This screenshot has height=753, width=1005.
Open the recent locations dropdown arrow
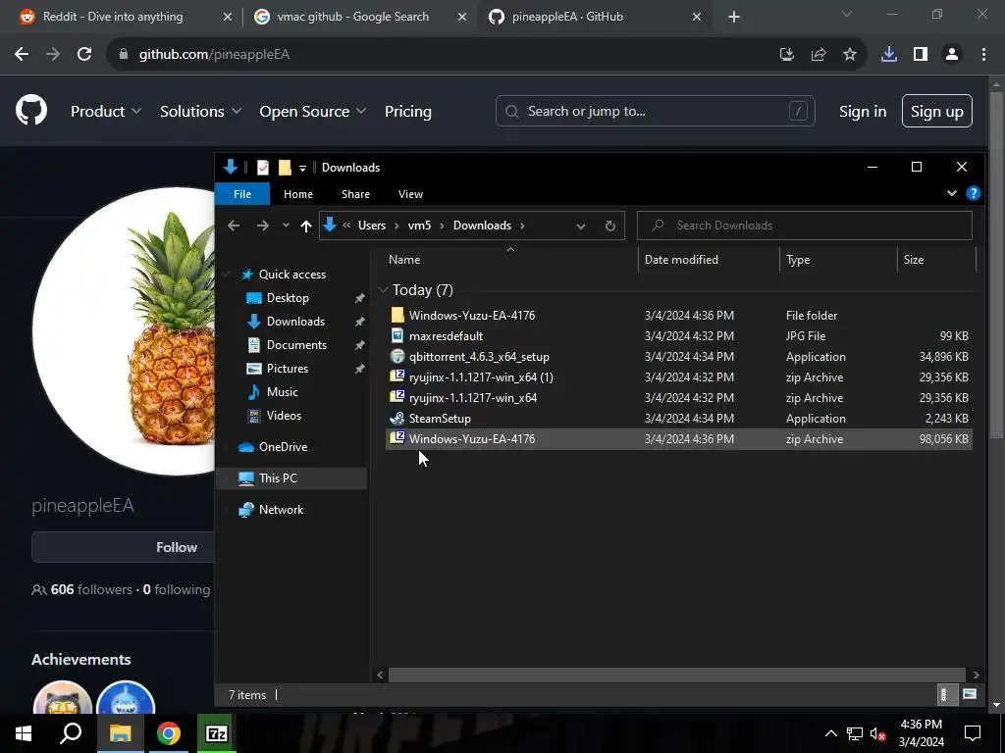[286, 226]
